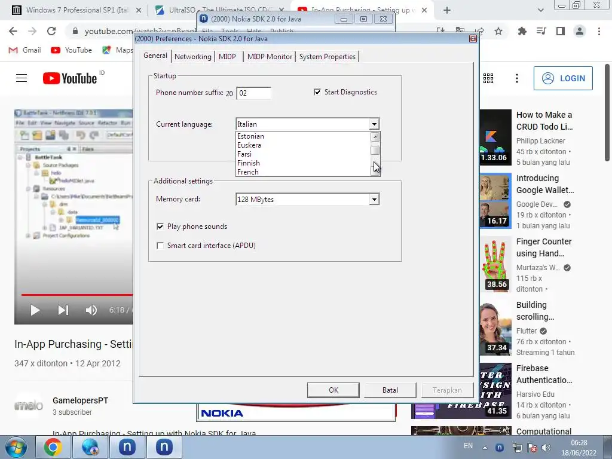The image size is (612, 459).
Task: Open the General tab in Preferences
Action: pos(155,56)
